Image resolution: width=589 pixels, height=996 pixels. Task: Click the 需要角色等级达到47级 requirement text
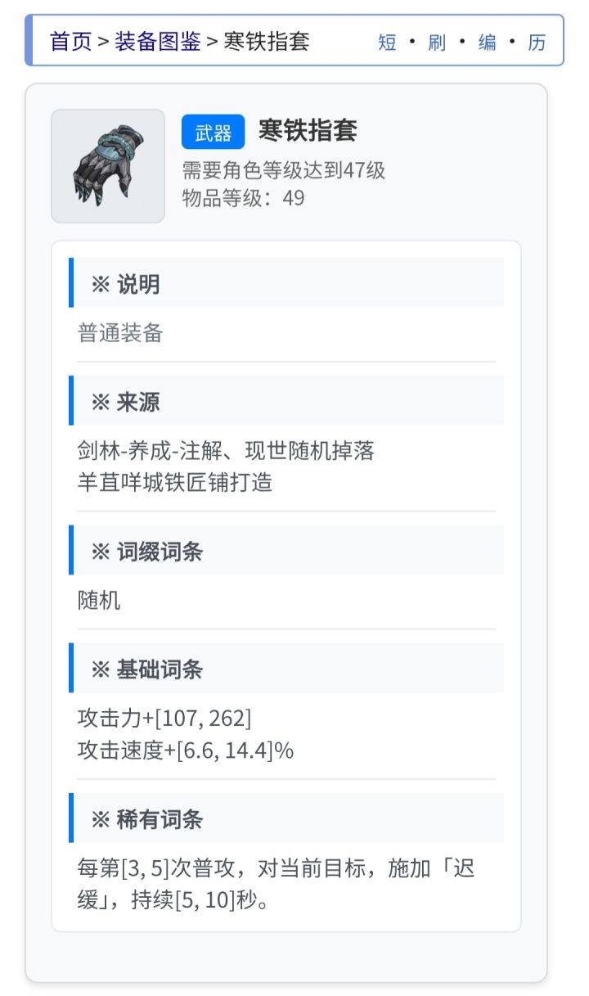tap(283, 170)
